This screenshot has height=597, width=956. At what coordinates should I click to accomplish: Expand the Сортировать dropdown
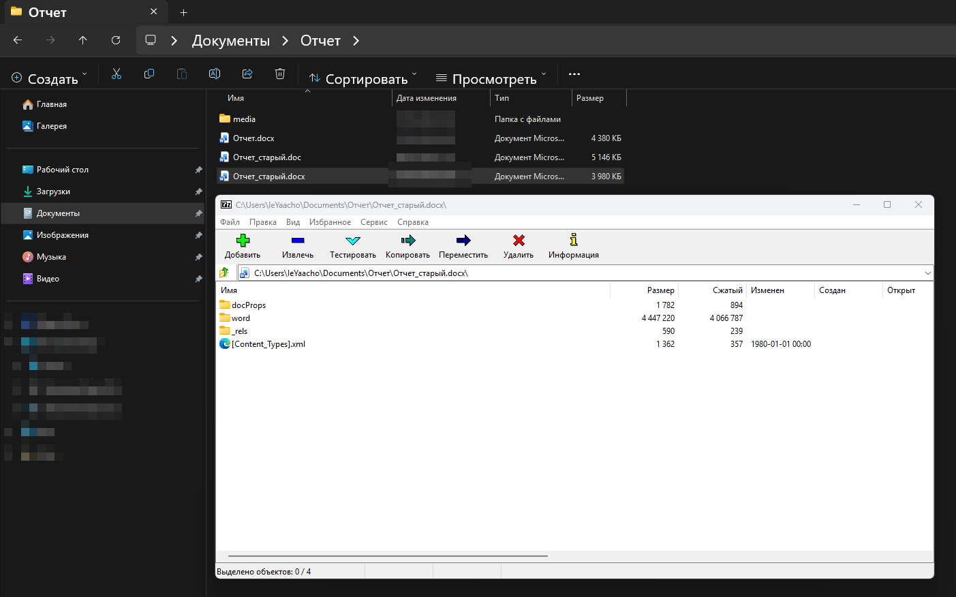coord(414,74)
